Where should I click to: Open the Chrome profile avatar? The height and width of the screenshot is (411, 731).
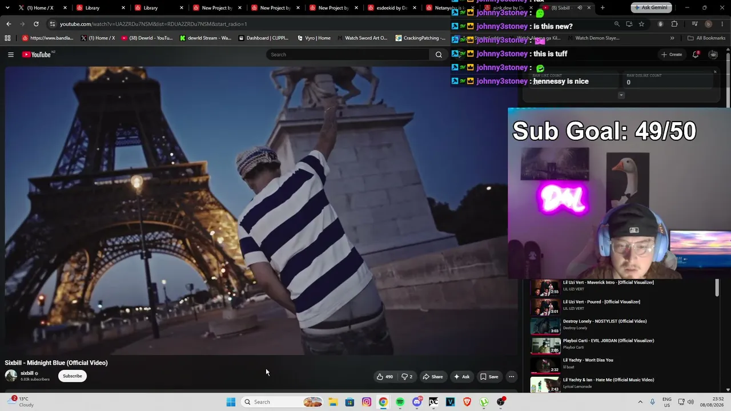(x=709, y=24)
